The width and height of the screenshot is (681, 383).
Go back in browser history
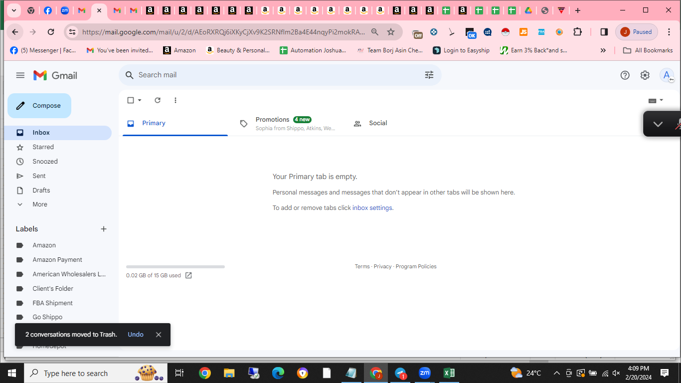pyautogui.click(x=15, y=32)
